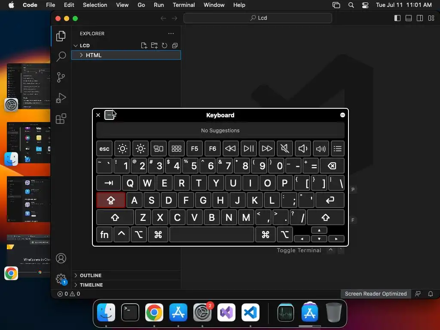Open the Edit menu
This screenshot has width=440, height=330.
pyautogui.click(x=69, y=5)
